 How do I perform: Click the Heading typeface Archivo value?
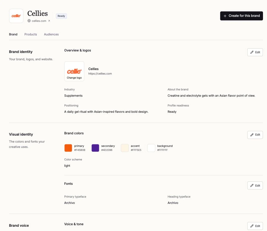[173, 203]
